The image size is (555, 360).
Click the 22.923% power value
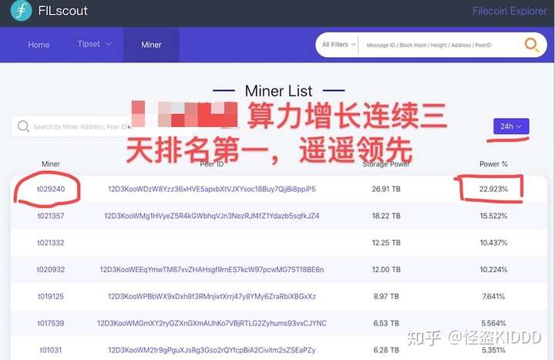tap(493, 189)
